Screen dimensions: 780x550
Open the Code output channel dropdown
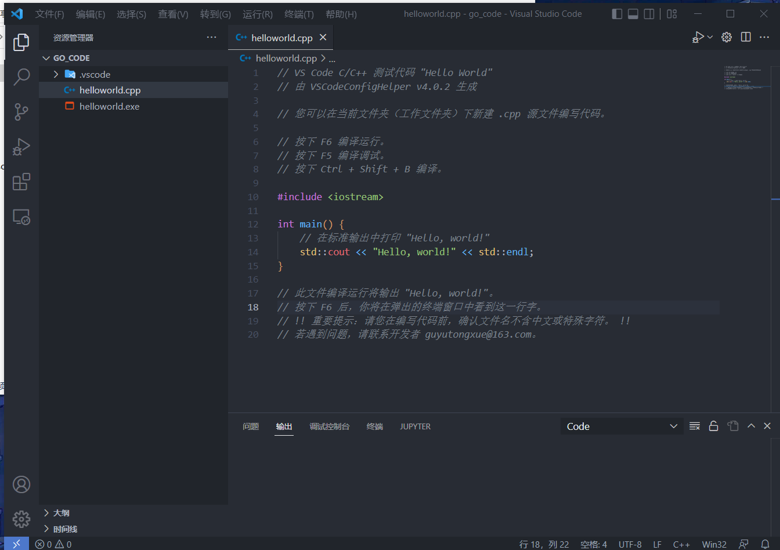click(622, 426)
